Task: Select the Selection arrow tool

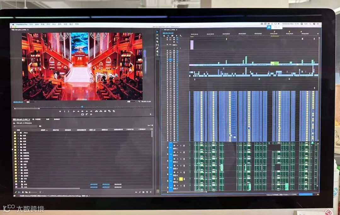Action: [157, 32]
